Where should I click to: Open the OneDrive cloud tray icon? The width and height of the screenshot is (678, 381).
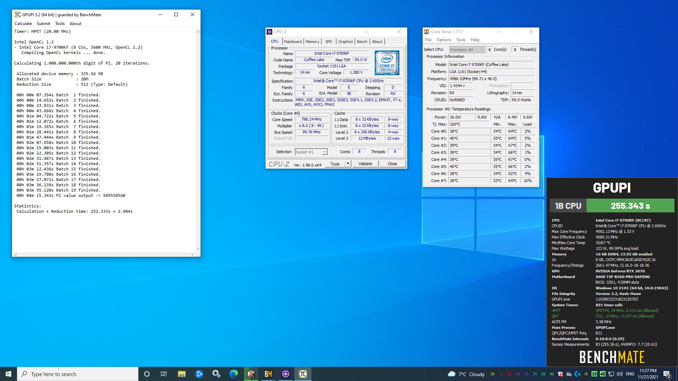click(569, 374)
